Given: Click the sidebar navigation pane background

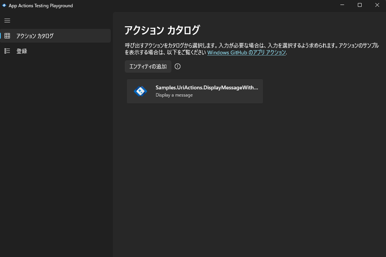Looking at the screenshot, I should coord(56,152).
